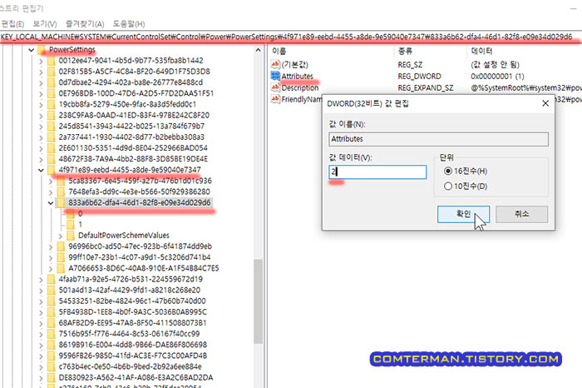Expand the 96996bc0-ad50-47ec-923b-6f41874dd9eb key
The height and width of the screenshot is (388, 582).
point(51,246)
